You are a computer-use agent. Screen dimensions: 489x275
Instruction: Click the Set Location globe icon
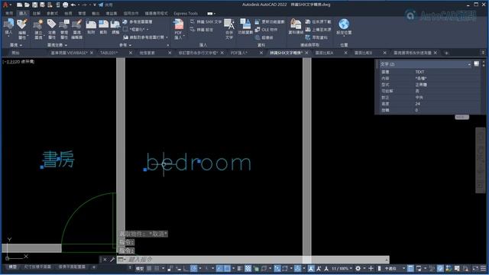(344, 24)
